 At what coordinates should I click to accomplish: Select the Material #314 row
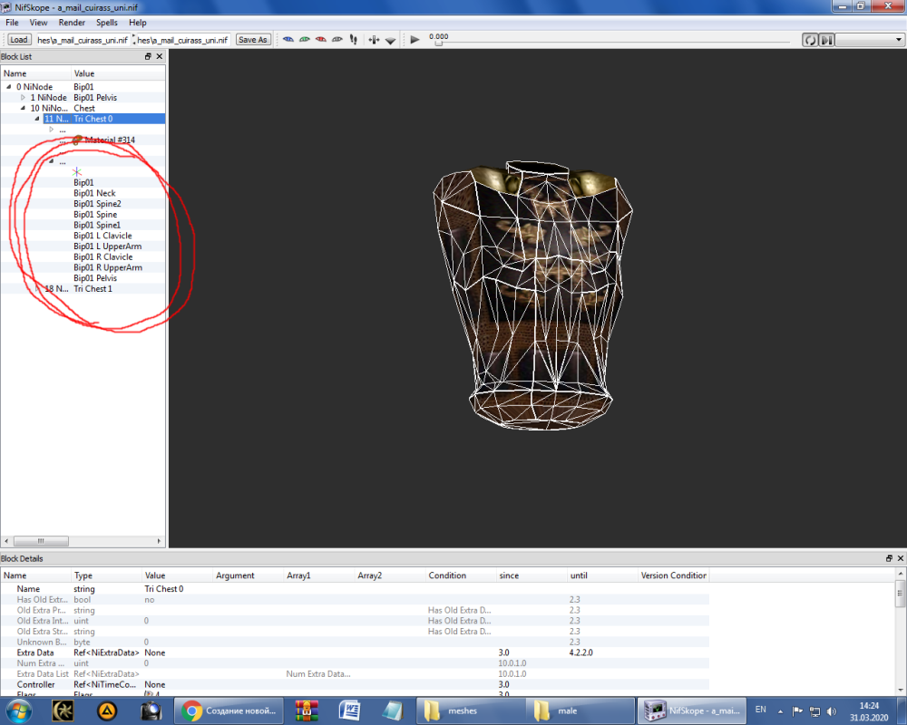click(83, 140)
